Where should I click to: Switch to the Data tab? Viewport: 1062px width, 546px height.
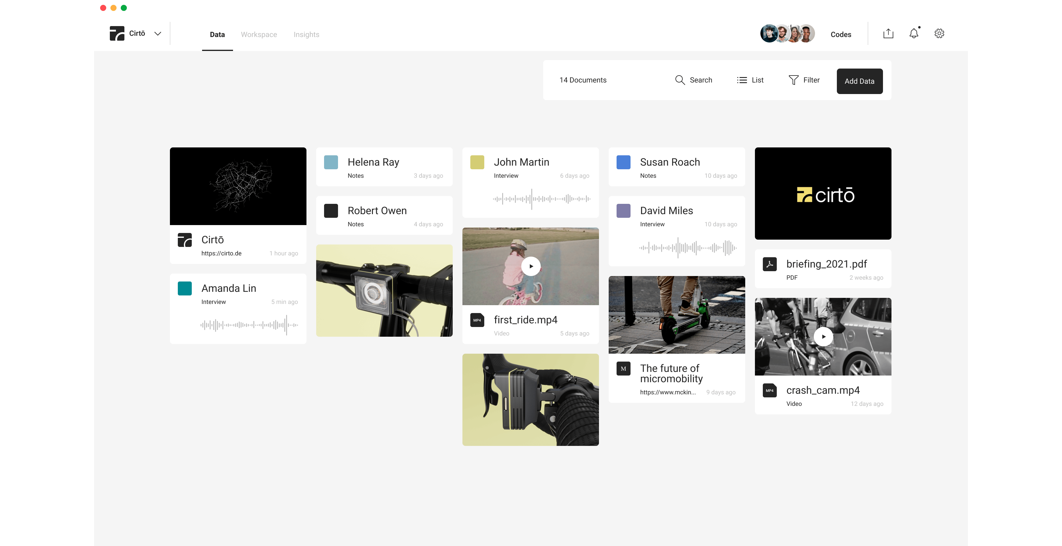pos(217,35)
